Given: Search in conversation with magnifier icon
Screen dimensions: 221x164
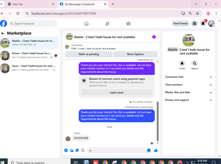Looking at the screenshot, I should tap(194, 63).
